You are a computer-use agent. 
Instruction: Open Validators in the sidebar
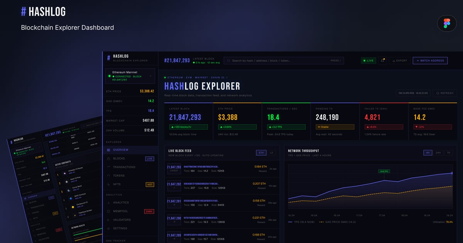pyautogui.click(x=130, y=220)
